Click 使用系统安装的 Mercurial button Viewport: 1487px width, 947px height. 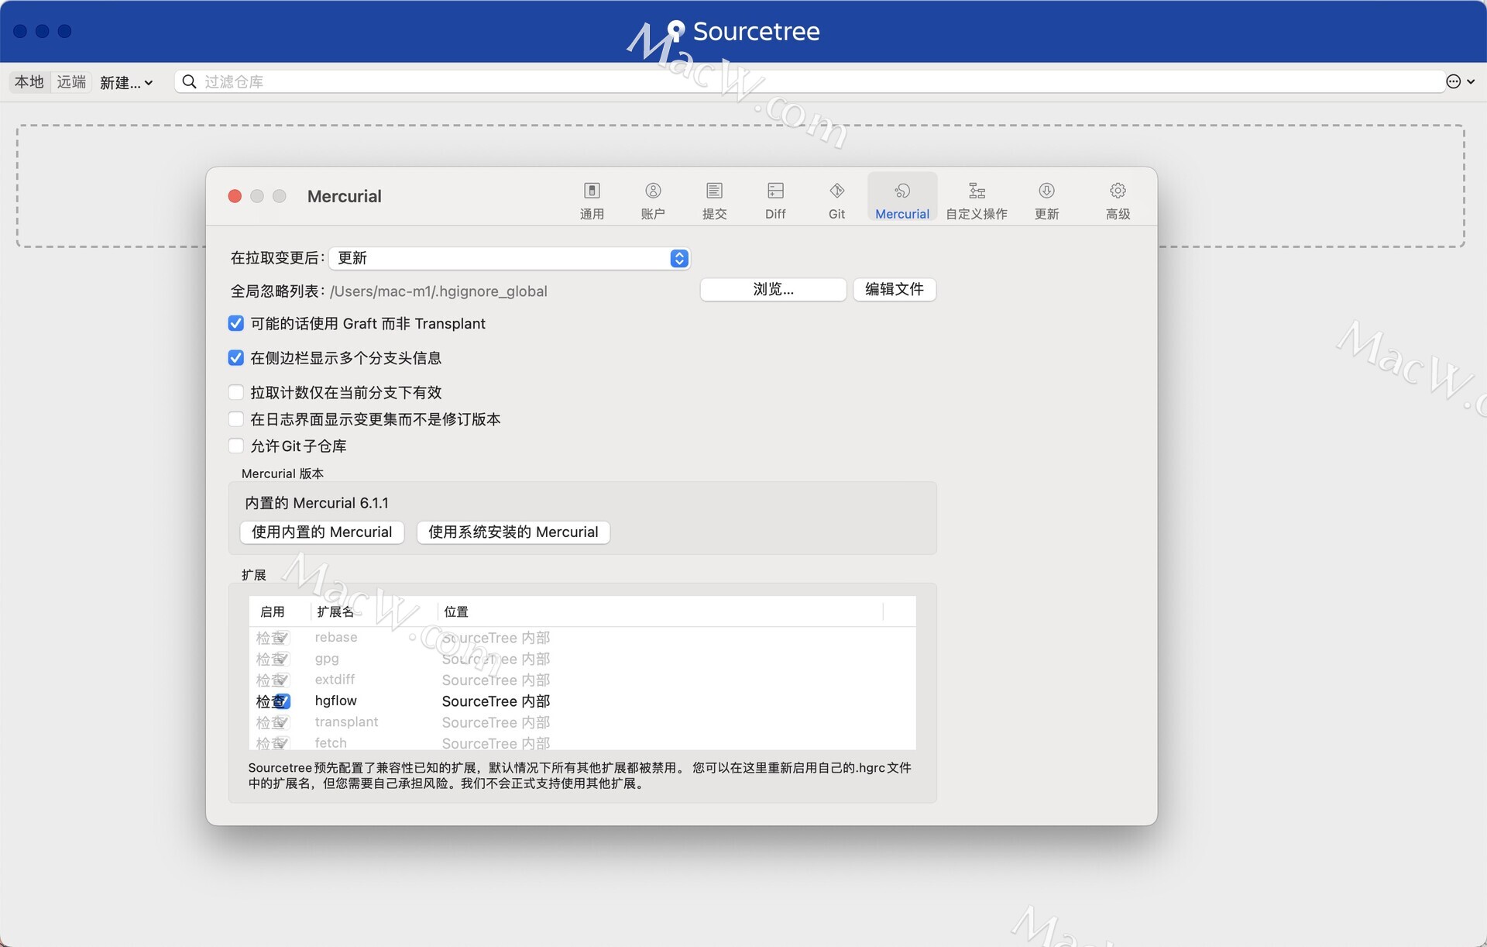pos(513,532)
